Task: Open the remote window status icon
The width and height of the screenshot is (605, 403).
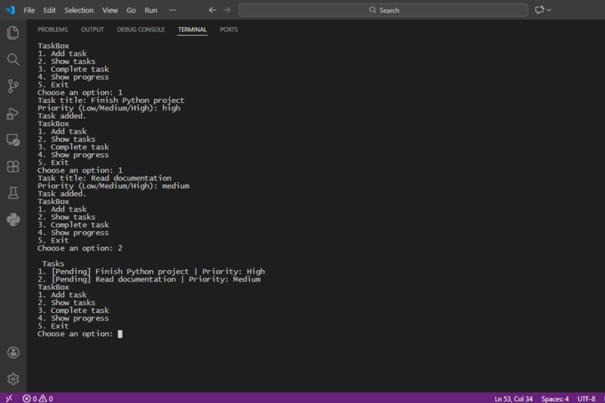Action: click(9, 398)
